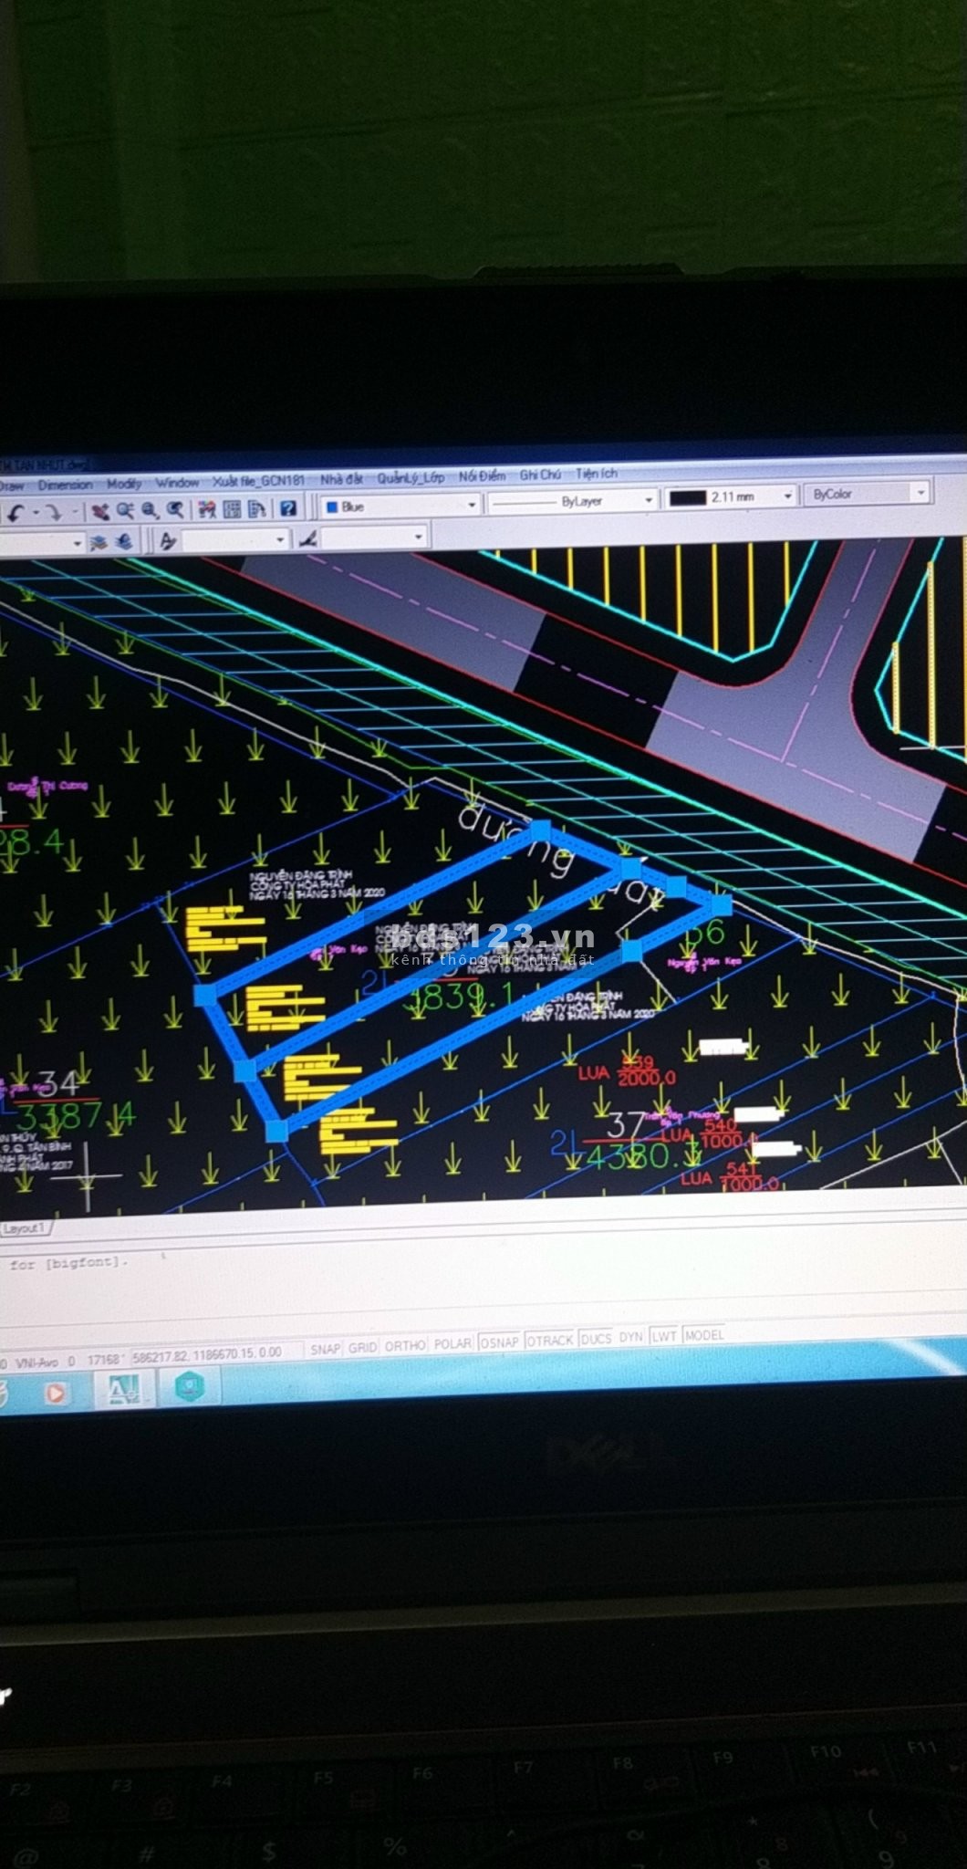
Task: Click the parcel number 37 label
Action: pyautogui.click(x=626, y=1124)
